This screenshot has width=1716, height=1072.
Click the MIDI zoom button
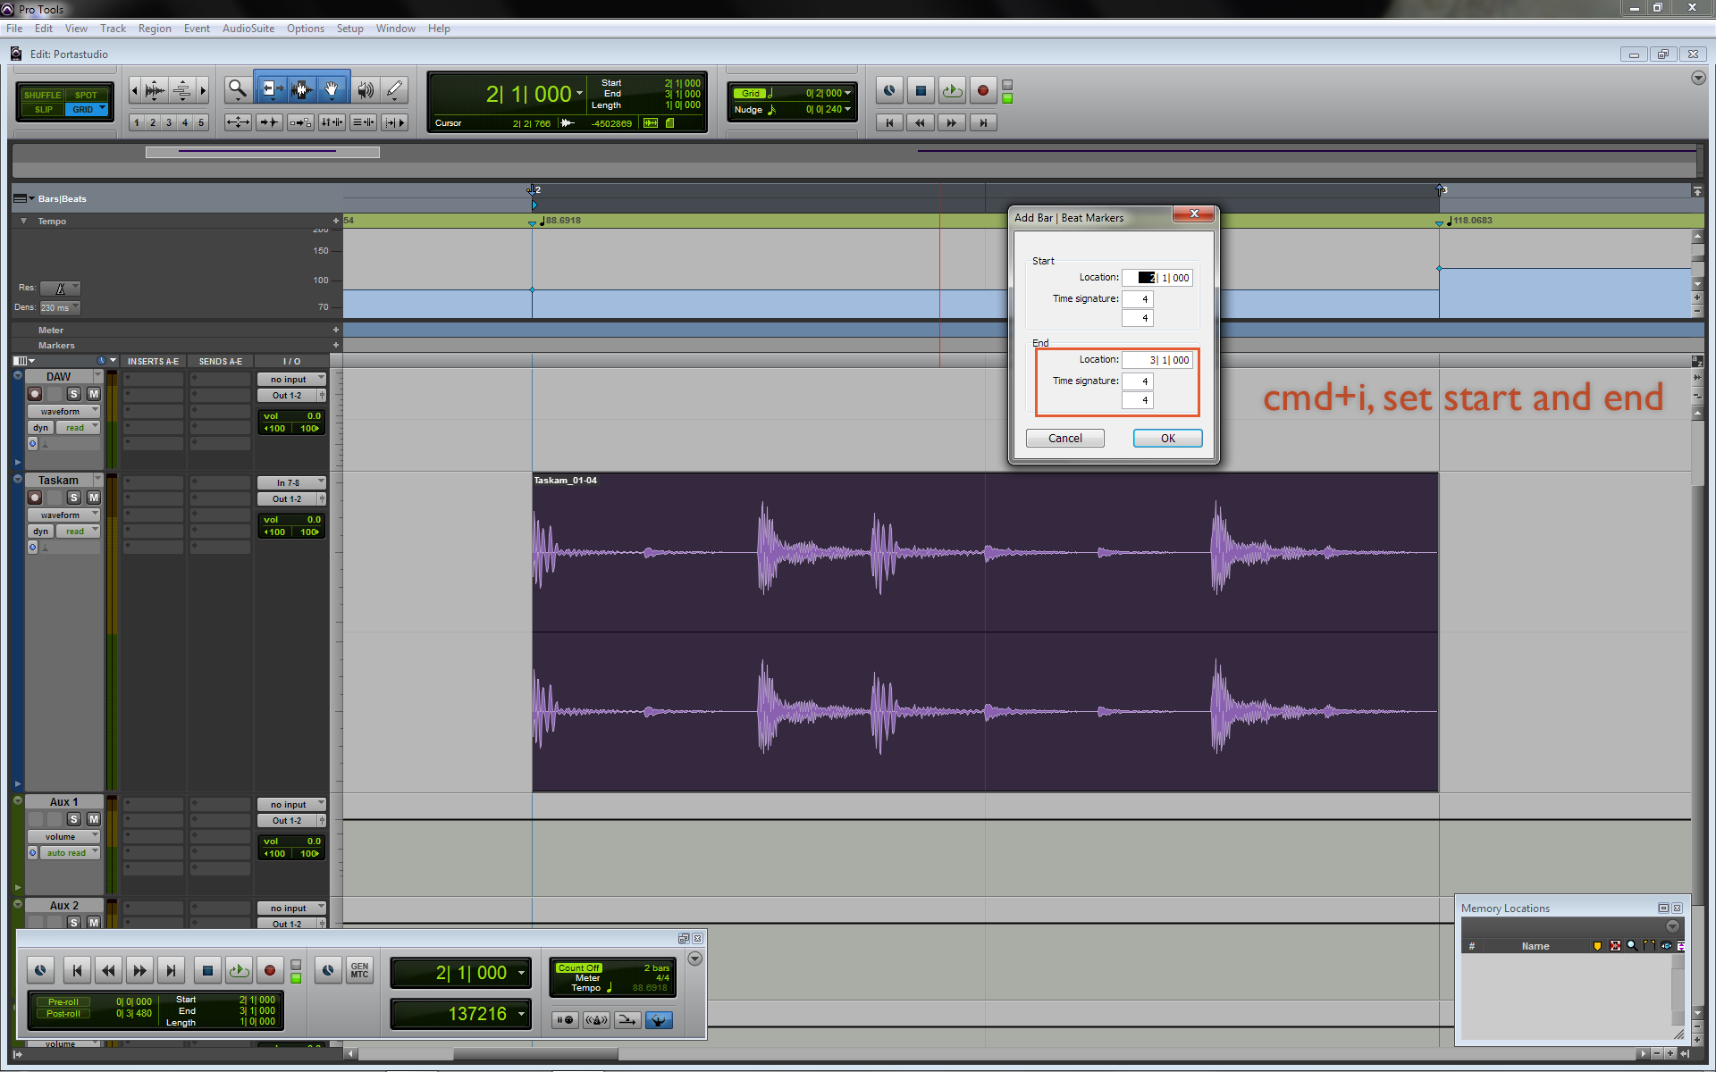[x=181, y=90]
